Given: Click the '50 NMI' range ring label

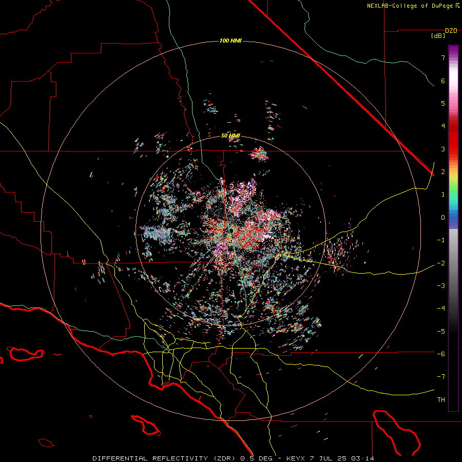Looking at the screenshot, I should [x=230, y=136].
